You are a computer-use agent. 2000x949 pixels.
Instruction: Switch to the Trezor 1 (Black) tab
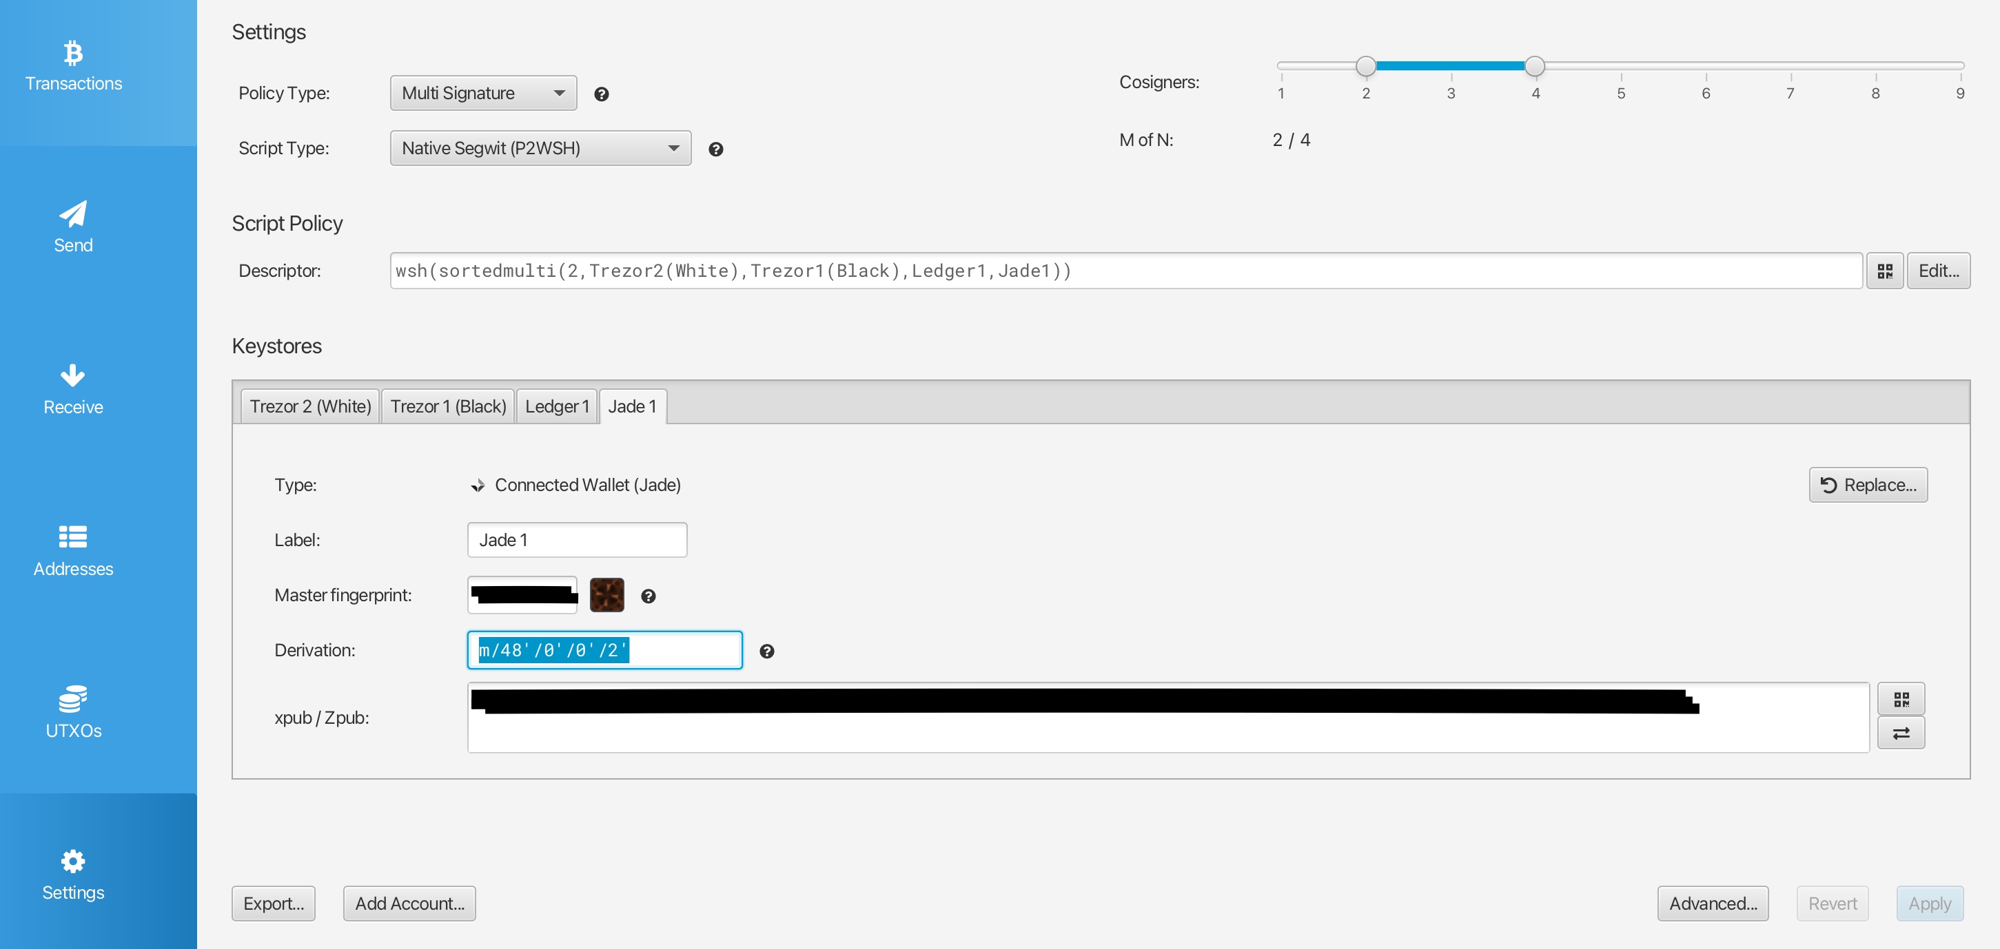[x=448, y=405]
